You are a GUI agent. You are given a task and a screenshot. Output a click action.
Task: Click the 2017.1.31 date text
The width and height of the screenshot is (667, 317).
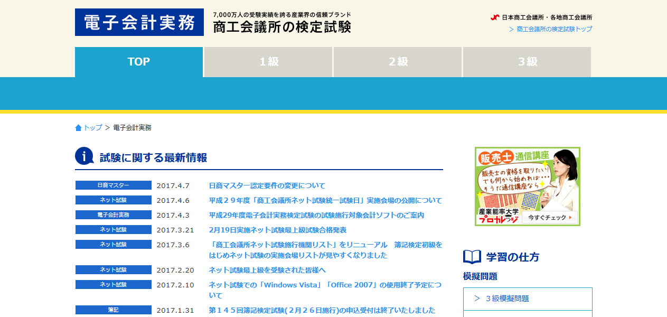tap(175, 311)
